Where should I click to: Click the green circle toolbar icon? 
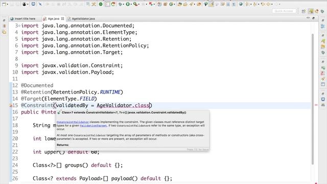[101, 4]
